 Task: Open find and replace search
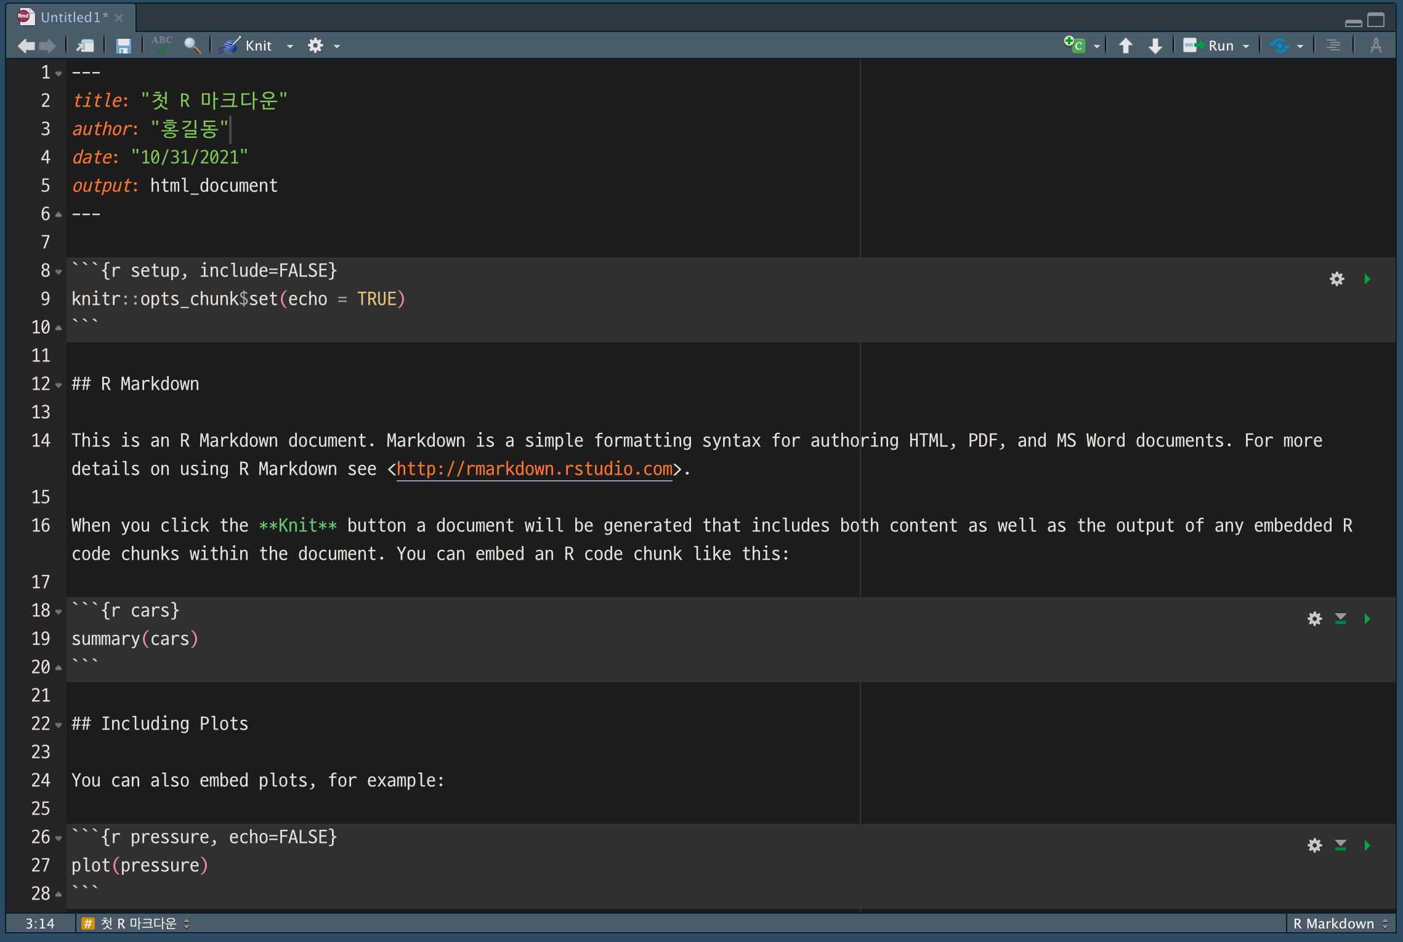pos(193,46)
